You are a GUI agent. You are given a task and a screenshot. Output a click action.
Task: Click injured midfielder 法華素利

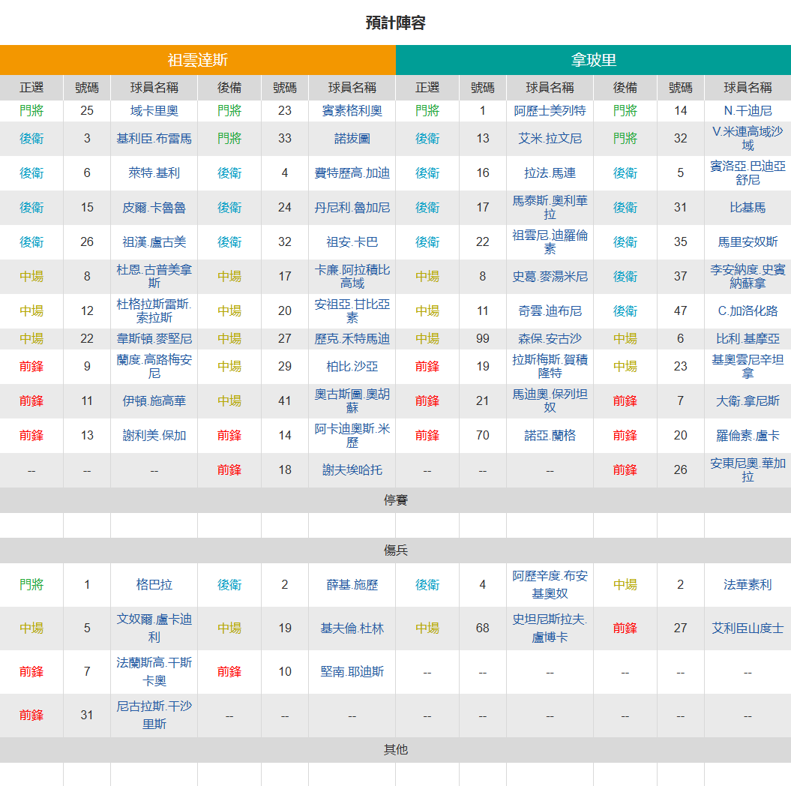tap(748, 585)
